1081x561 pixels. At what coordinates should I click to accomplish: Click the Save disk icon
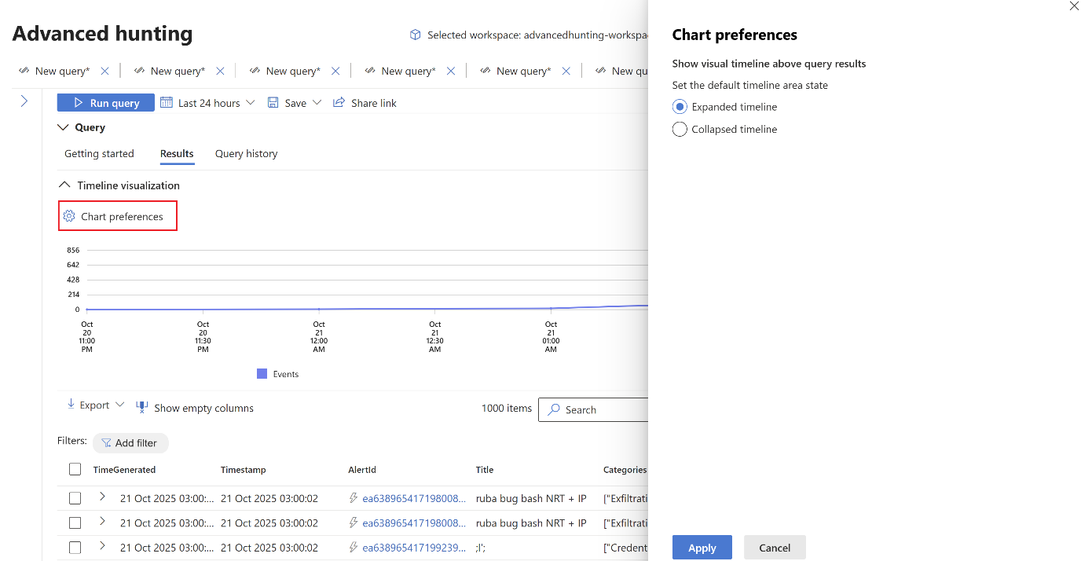point(273,103)
